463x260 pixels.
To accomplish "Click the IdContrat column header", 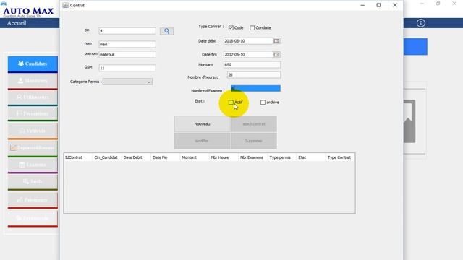I will click(x=78, y=157).
